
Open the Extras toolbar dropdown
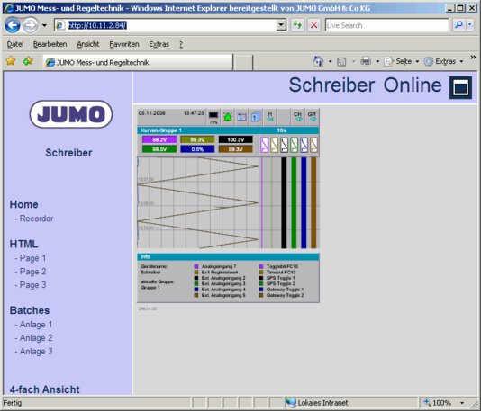pos(461,61)
